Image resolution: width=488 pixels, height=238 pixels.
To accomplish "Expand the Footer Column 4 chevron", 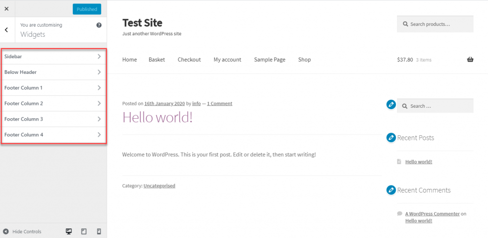I will 99,135.
